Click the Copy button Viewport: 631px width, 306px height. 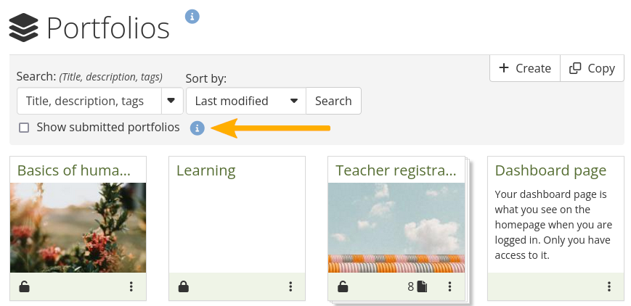592,68
